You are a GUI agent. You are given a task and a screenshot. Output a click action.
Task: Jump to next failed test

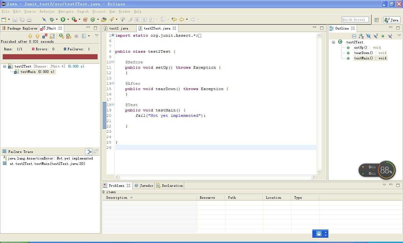point(30,36)
